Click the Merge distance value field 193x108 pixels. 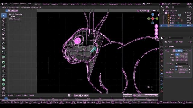[183, 69]
